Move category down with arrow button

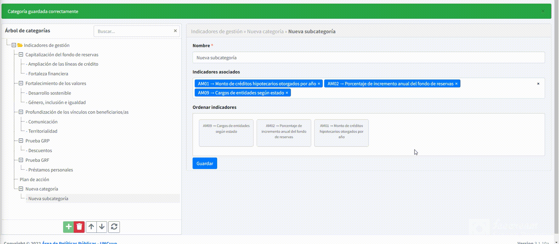102,227
